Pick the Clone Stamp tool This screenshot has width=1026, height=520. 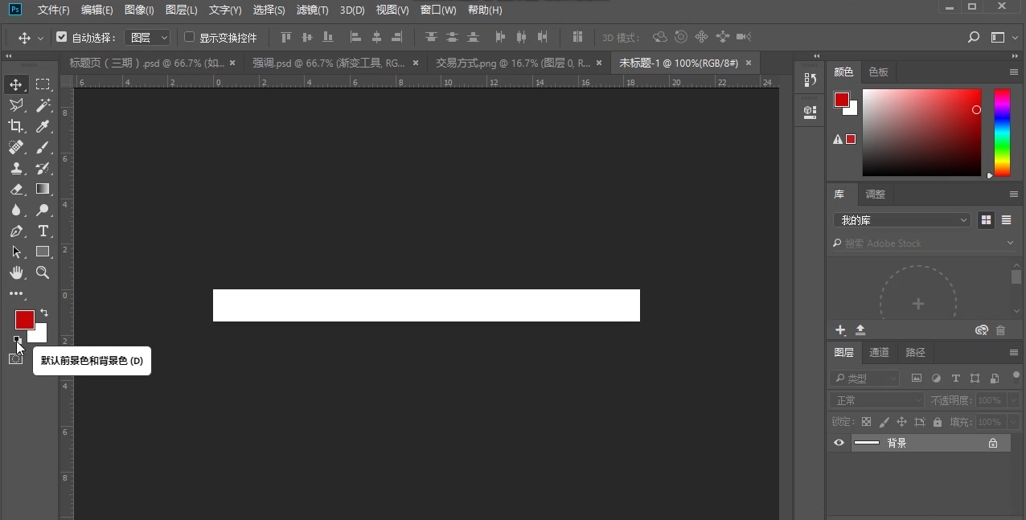click(x=16, y=168)
